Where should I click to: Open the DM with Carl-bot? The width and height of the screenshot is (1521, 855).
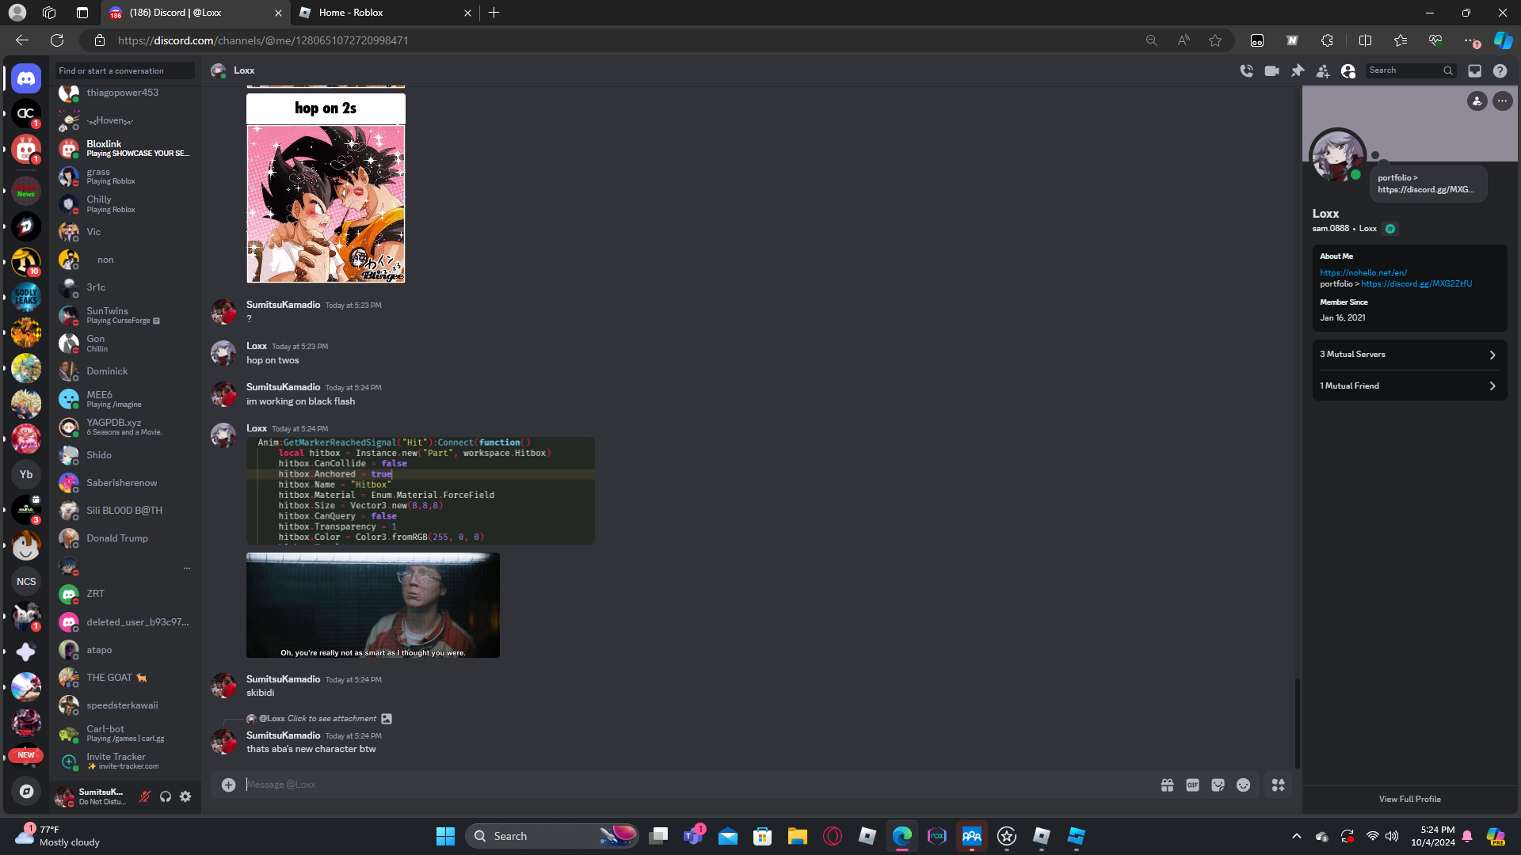tap(124, 733)
